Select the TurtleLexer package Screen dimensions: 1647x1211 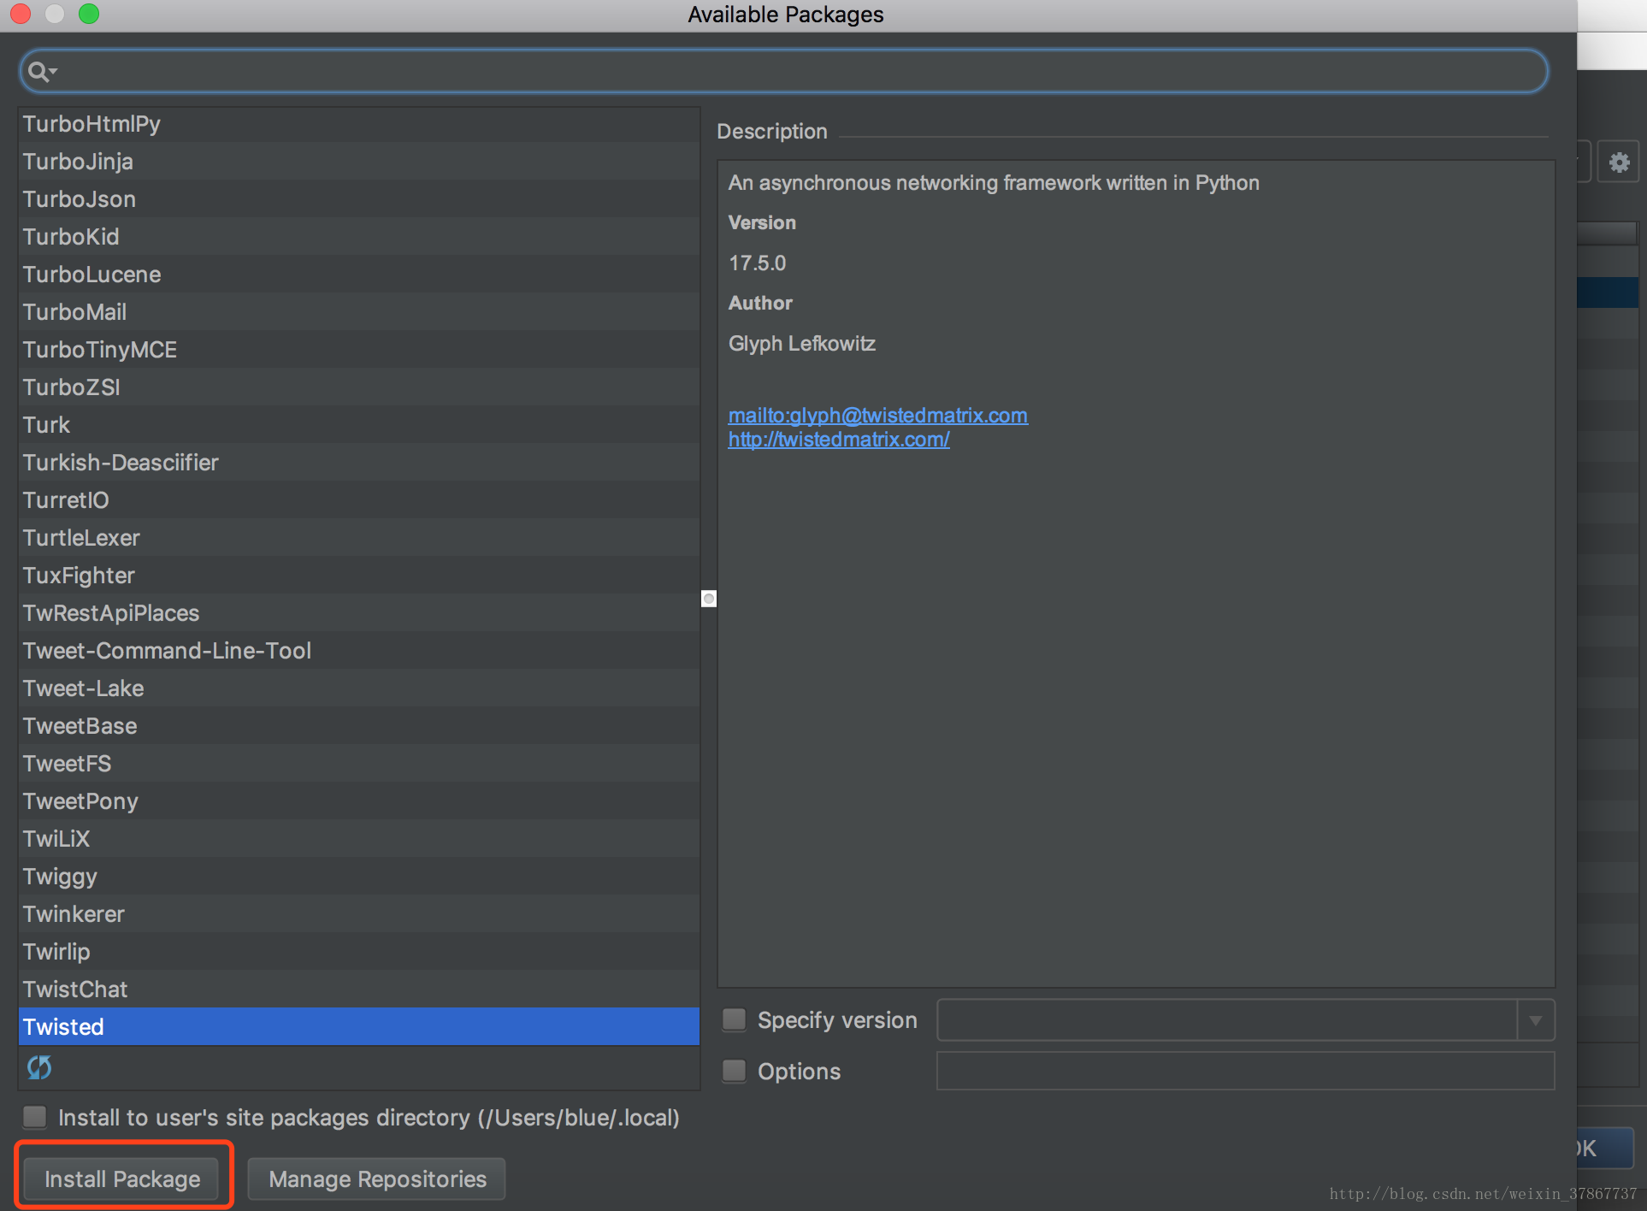tap(359, 537)
